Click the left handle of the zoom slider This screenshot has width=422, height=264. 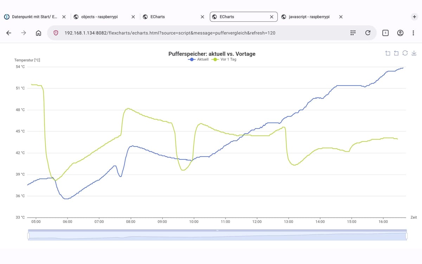[x=28, y=236]
